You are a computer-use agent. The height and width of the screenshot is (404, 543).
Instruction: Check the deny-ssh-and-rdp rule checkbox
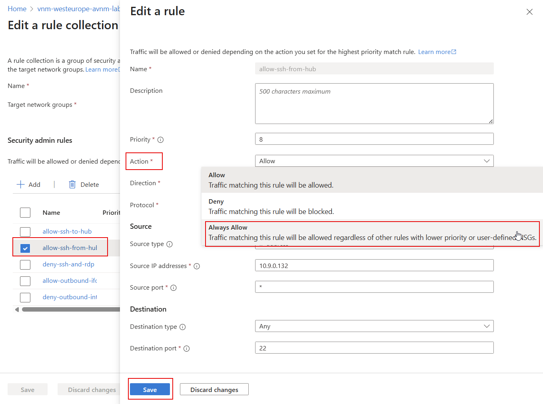(x=25, y=264)
